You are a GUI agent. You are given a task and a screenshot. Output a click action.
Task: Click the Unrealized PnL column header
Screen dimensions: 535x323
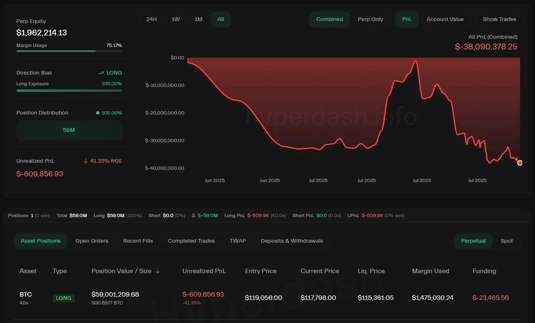204,271
